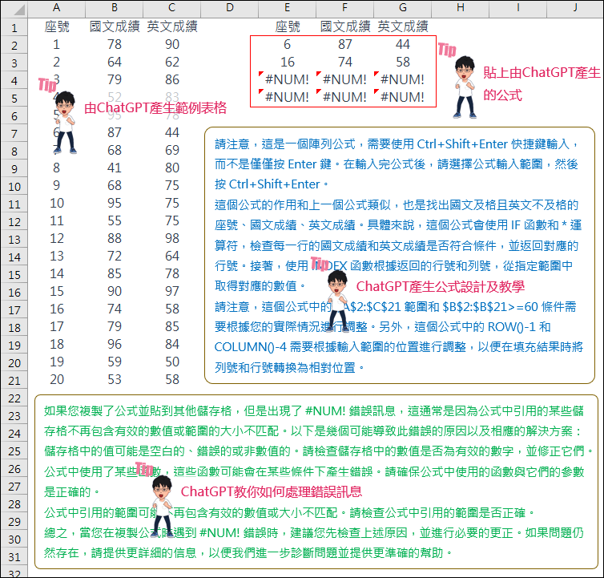Click cell B16 with value 90
Viewport: 604px width, 578px height.
115,291
